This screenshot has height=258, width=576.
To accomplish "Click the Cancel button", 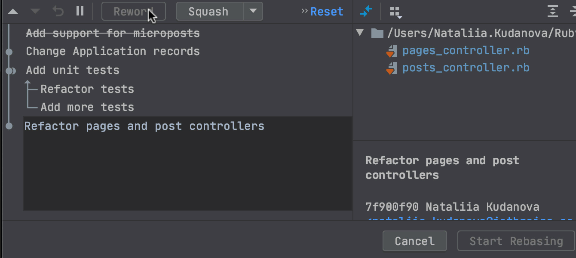I will tap(415, 241).
